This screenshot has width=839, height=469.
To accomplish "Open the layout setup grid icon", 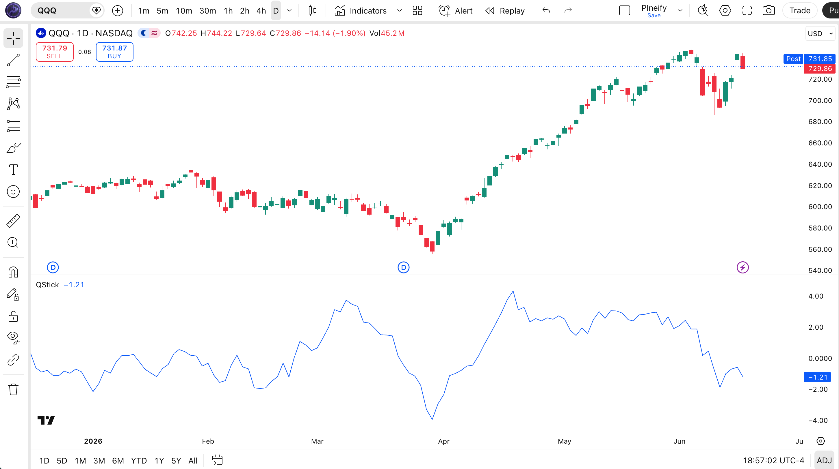I will pyautogui.click(x=417, y=11).
